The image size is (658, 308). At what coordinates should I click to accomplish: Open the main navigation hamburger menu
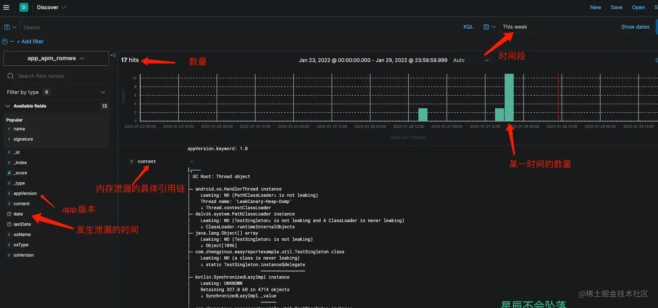pos(7,7)
